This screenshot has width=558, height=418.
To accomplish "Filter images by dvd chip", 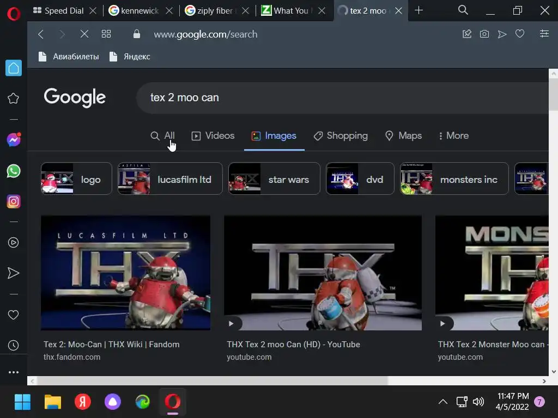I will click(360, 179).
